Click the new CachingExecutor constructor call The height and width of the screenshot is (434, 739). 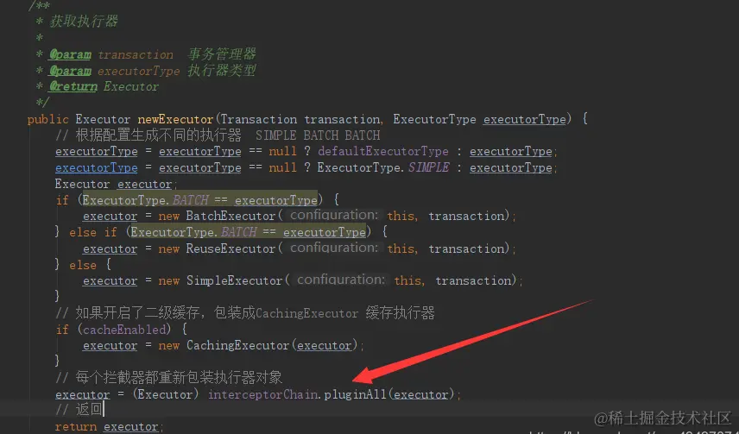pos(237,346)
